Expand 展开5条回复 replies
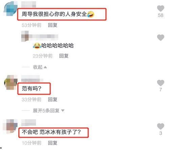Viewport: 169px width, 150px height. pyautogui.click(x=46, y=111)
